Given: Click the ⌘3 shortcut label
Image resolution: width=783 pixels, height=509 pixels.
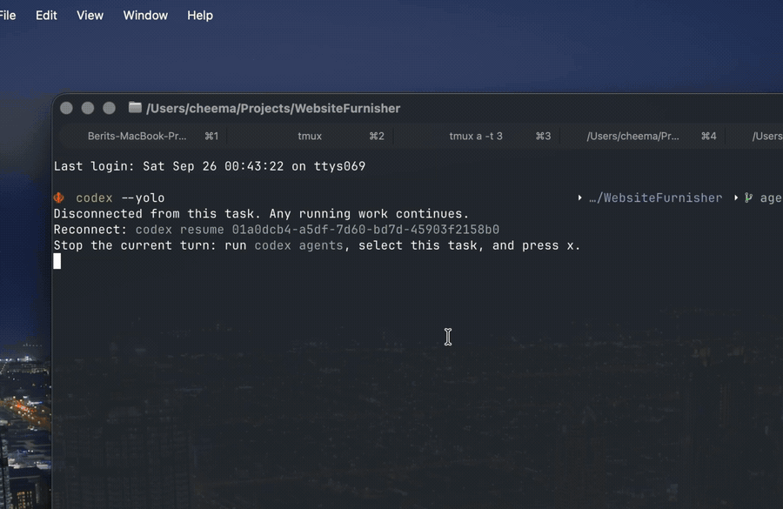Looking at the screenshot, I should [543, 136].
